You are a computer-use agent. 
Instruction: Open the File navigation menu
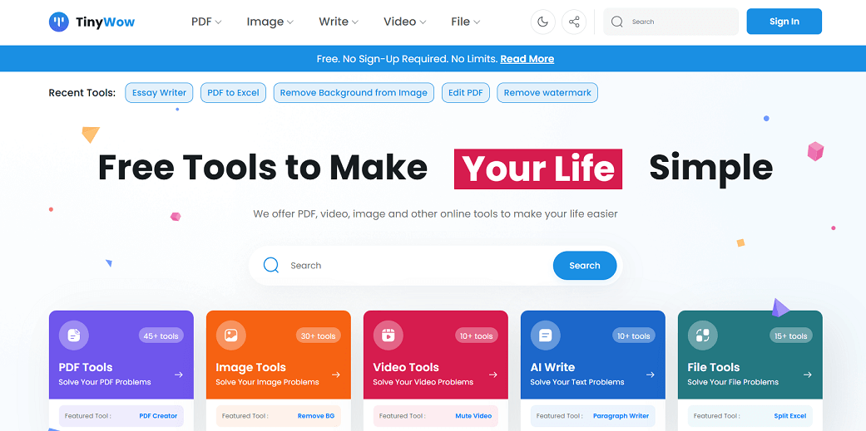[x=465, y=22]
